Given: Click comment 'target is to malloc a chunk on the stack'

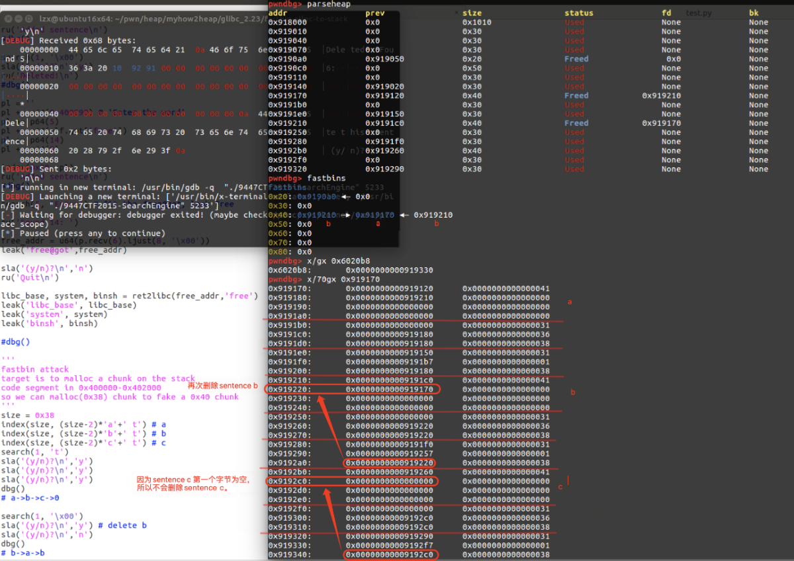Looking at the screenshot, I should pyautogui.click(x=98, y=378).
